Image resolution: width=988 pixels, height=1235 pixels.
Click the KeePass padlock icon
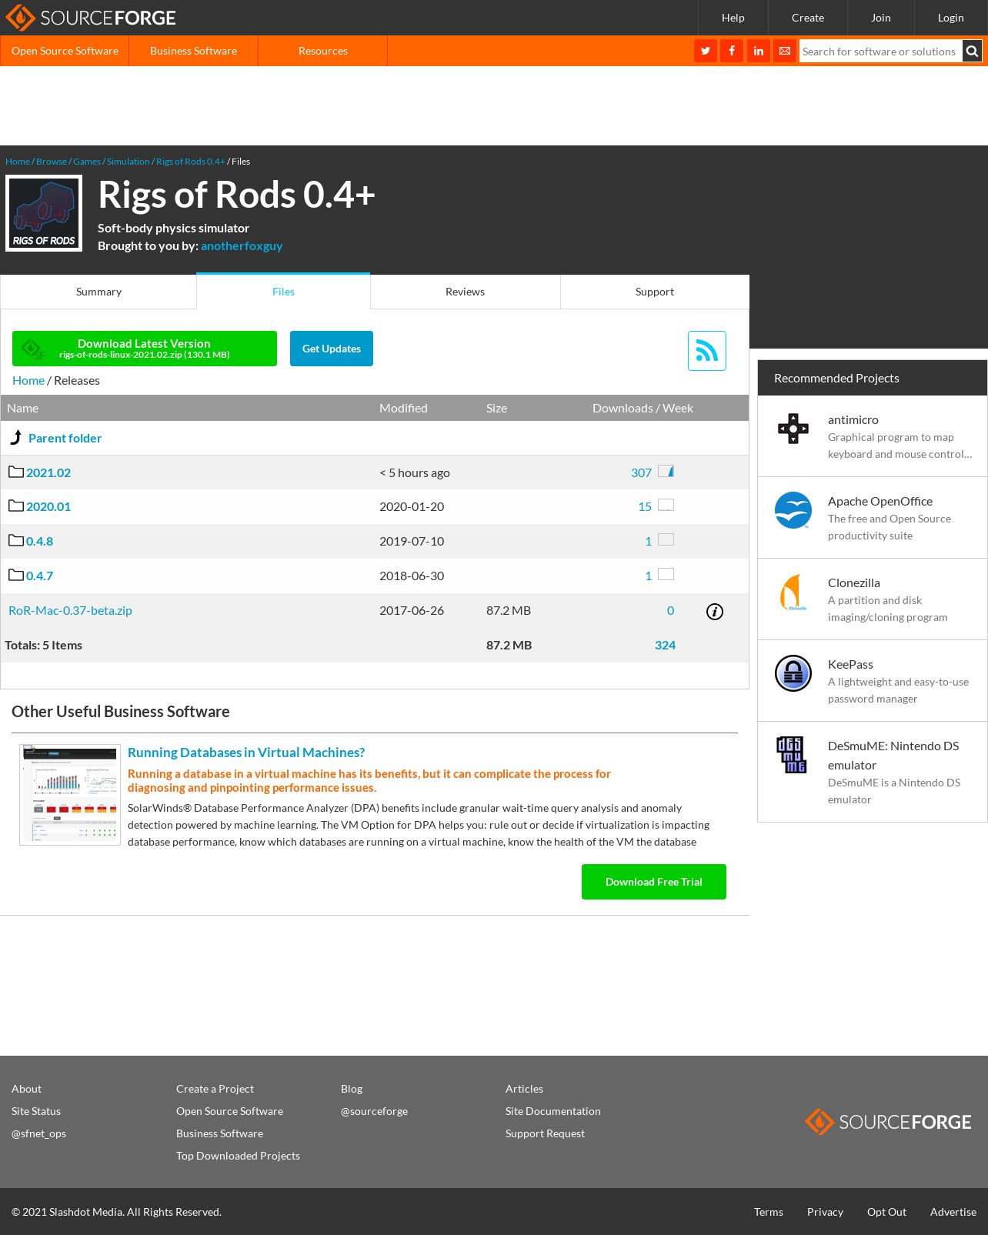793,673
